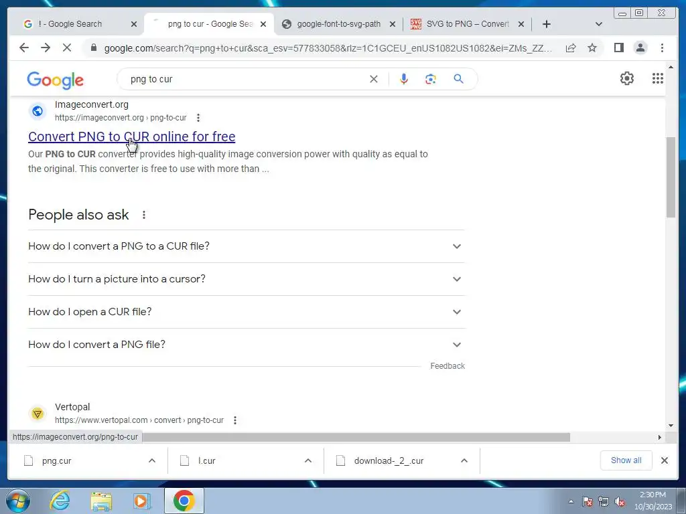Focus the Google search input field
Screen dimensions: 686x514
[x=245, y=79]
